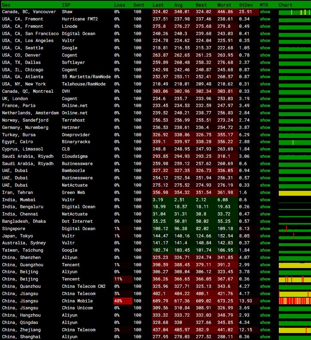Open chart for Egypt Cairo row
311x340 pixels.
point(295,142)
